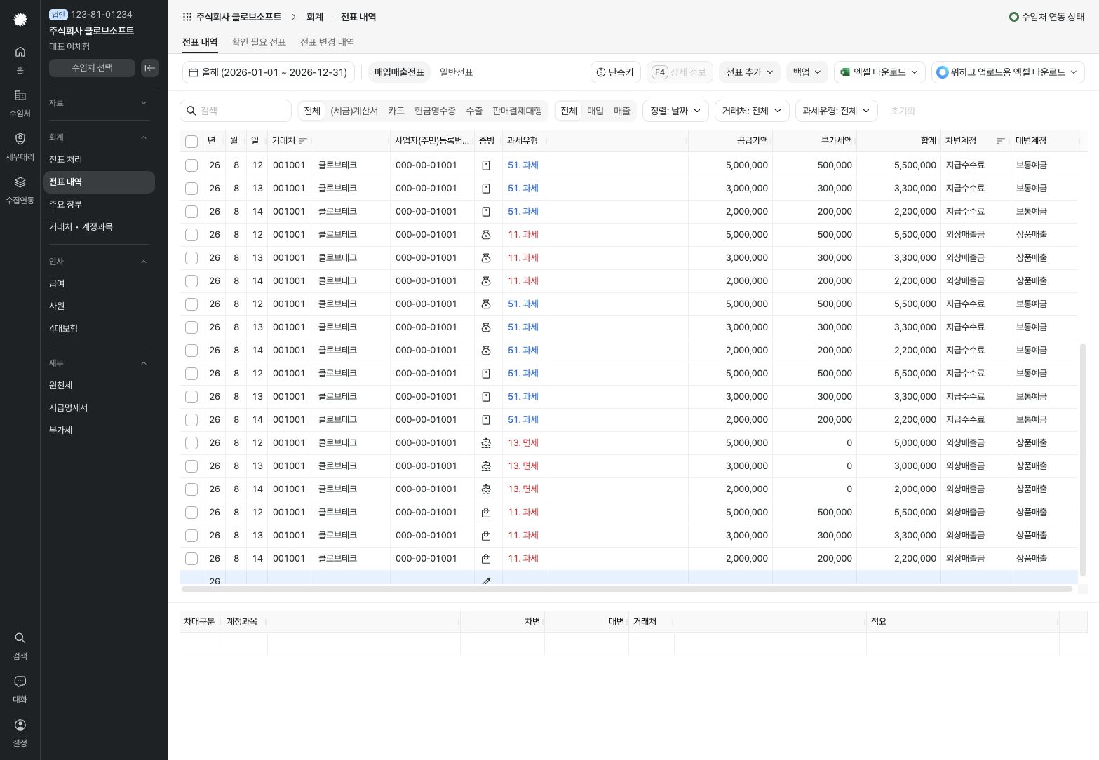Open the 백업 dropdown
1099x760 pixels.
[807, 72]
